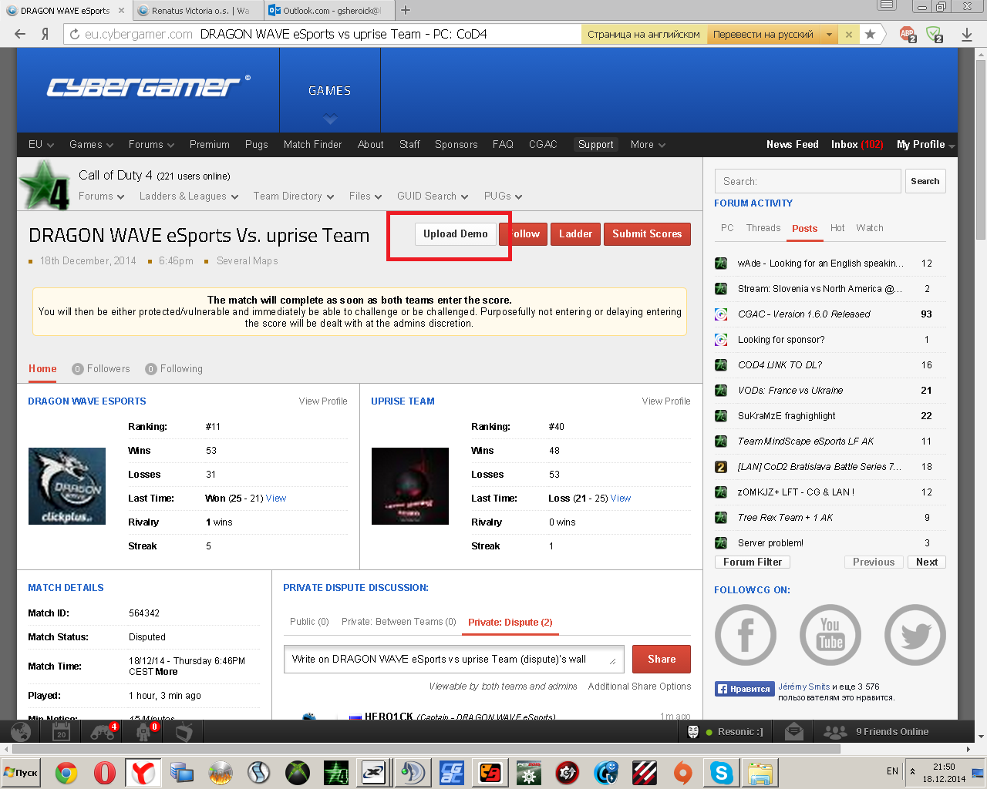
Task: Expand Ladders & Leagues menu
Action: (x=189, y=196)
